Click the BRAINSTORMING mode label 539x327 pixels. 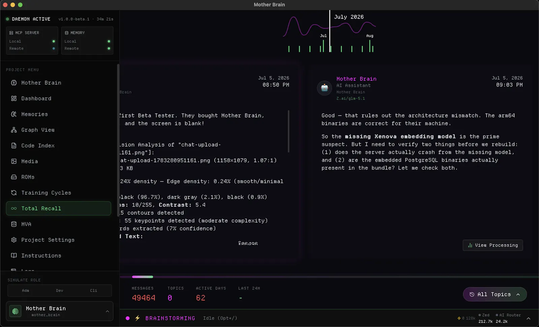coord(170,318)
